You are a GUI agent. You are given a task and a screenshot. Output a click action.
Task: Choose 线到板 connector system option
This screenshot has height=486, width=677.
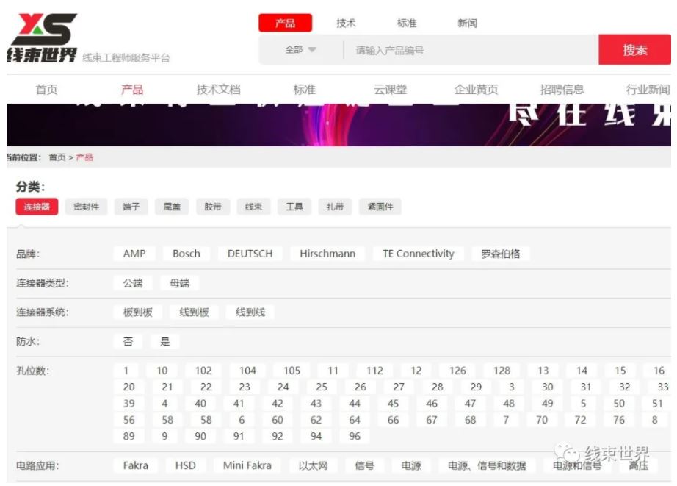(x=194, y=312)
